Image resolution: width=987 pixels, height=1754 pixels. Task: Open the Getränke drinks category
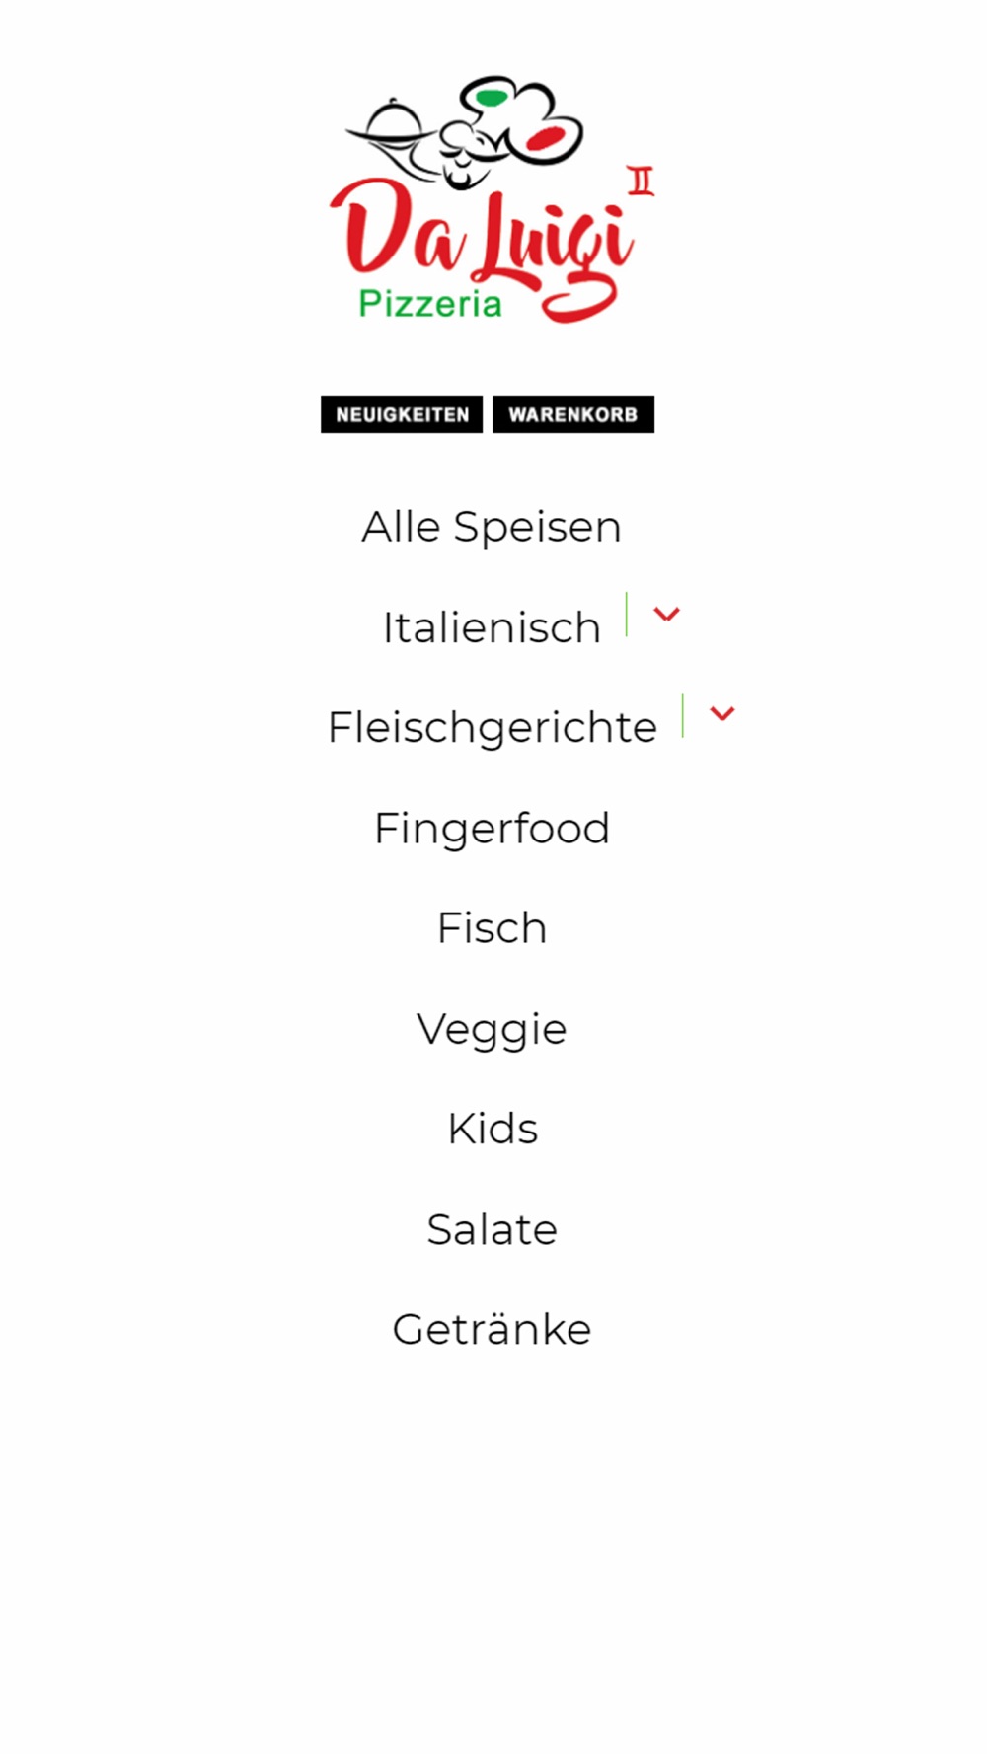(x=492, y=1329)
